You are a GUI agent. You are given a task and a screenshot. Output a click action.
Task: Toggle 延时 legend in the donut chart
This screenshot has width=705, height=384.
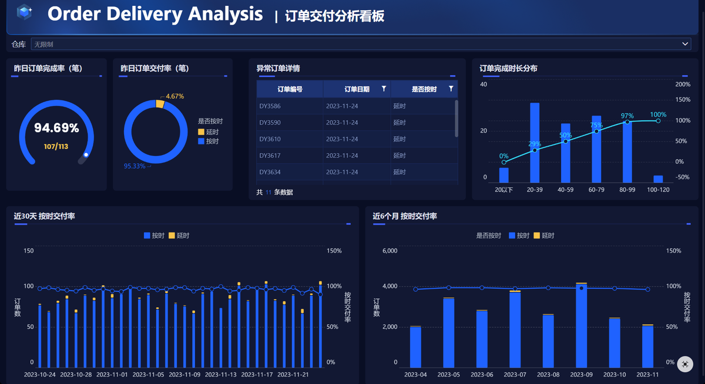(x=208, y=132)
